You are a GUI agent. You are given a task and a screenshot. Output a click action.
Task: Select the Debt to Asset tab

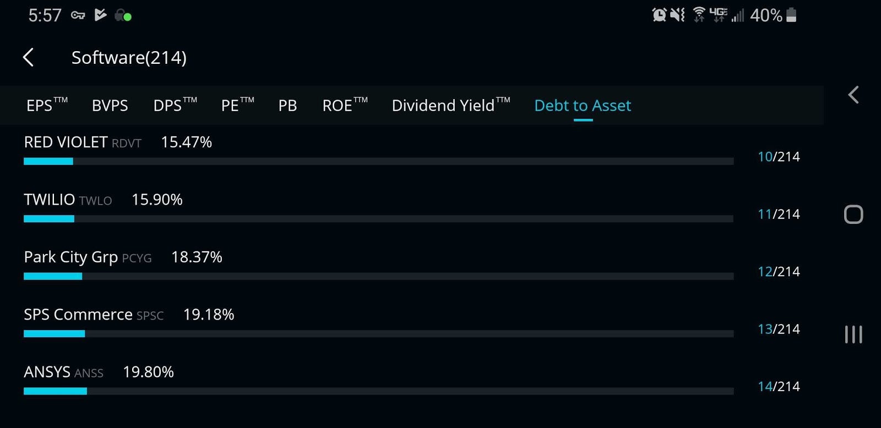tap(583, 105)
